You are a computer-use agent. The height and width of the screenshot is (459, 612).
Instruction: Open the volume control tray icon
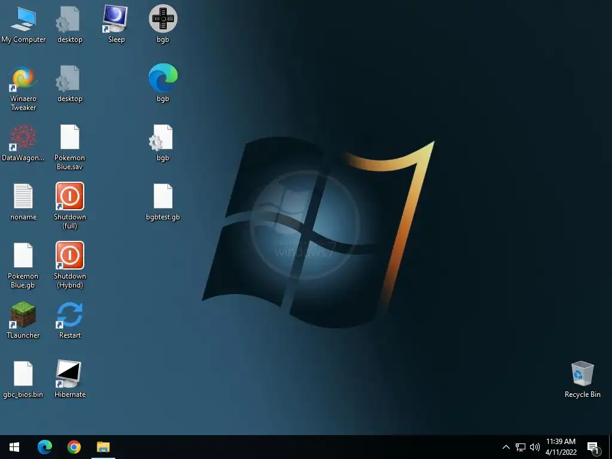click(x=535, y=447)
